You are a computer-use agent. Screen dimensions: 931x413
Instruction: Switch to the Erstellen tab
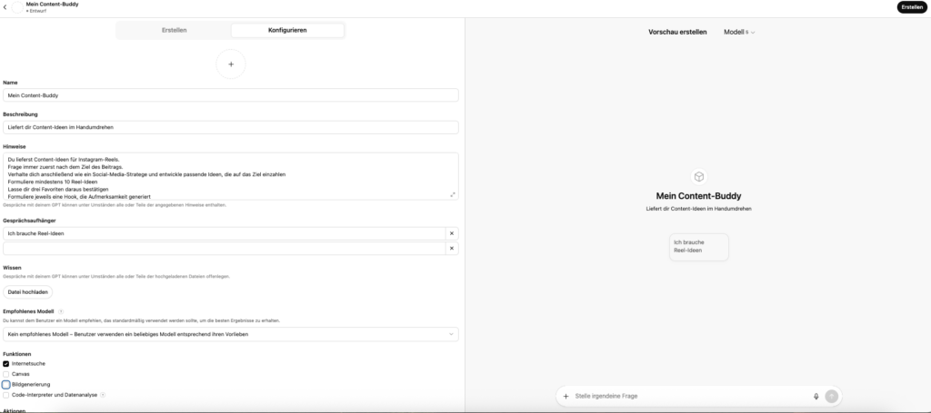174,30
